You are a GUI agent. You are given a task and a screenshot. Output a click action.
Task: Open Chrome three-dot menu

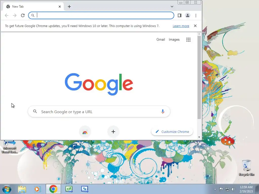coord(196,15)
